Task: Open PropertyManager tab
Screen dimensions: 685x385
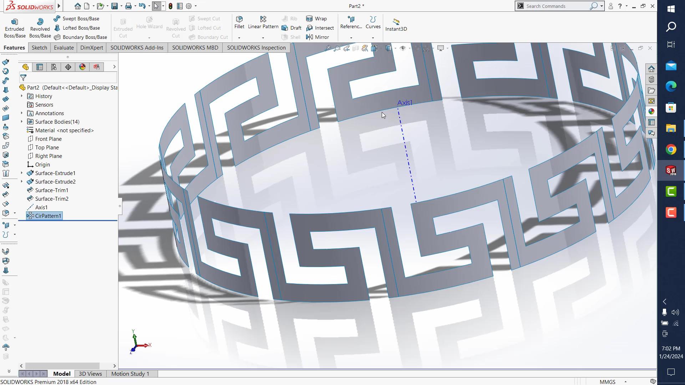Action: (x=40, y=67)
